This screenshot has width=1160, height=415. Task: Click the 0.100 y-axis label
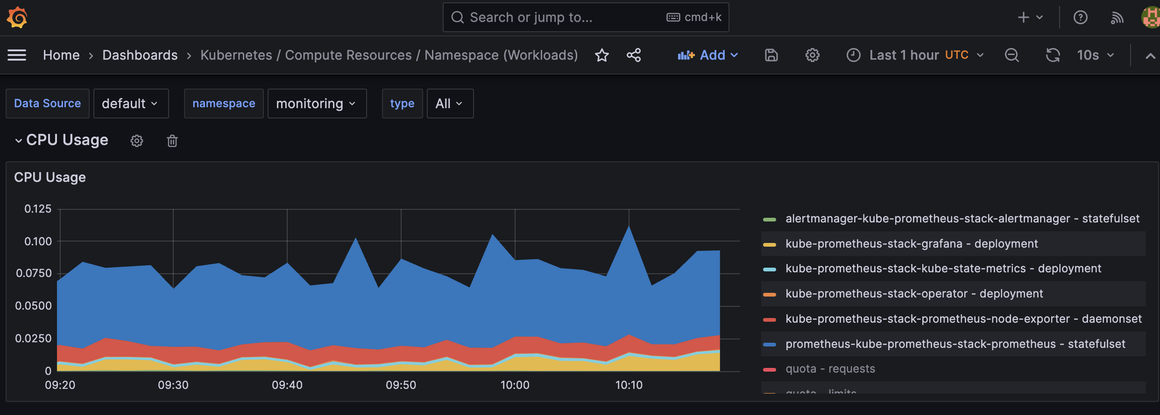click(x=38, y=242)
